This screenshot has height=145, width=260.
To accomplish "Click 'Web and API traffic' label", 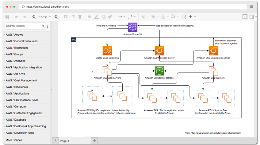I will (106, 26).
